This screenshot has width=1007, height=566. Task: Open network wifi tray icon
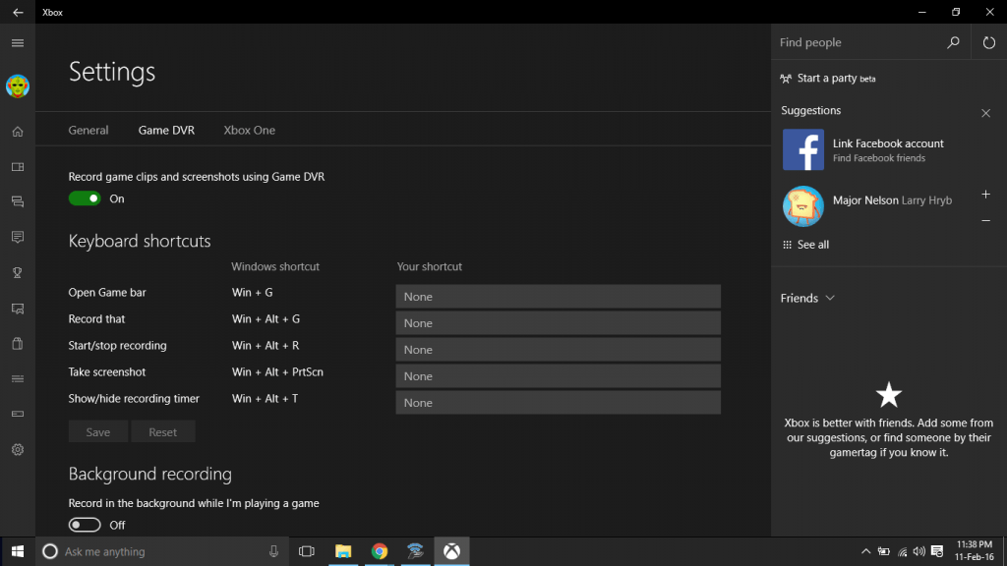tap(903, 551)
